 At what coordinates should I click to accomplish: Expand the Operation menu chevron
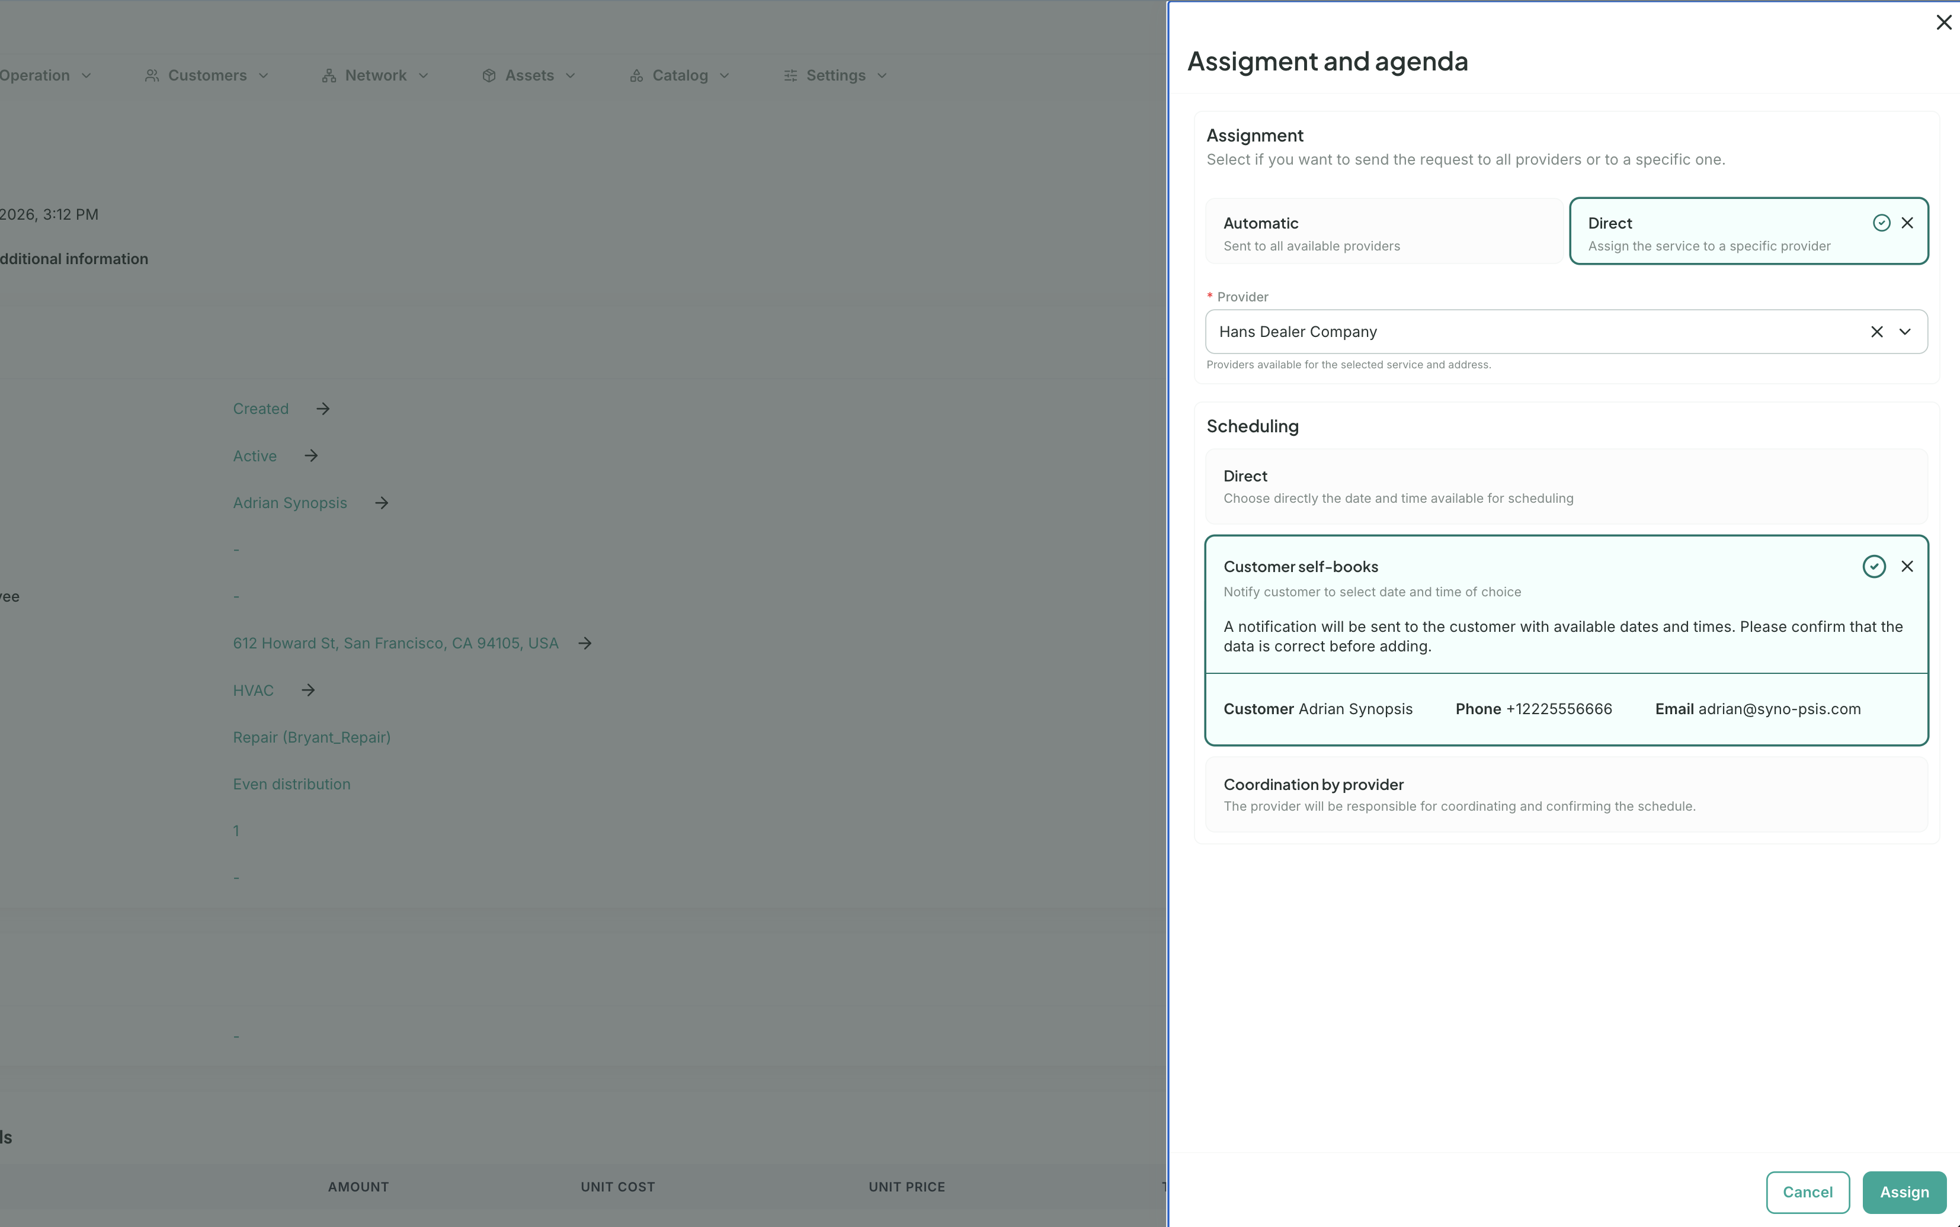click(x=86, y=75)
